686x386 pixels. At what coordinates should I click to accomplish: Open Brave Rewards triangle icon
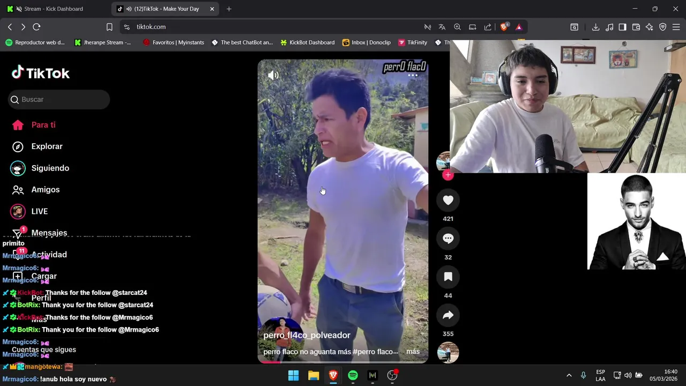click(519, 27)
